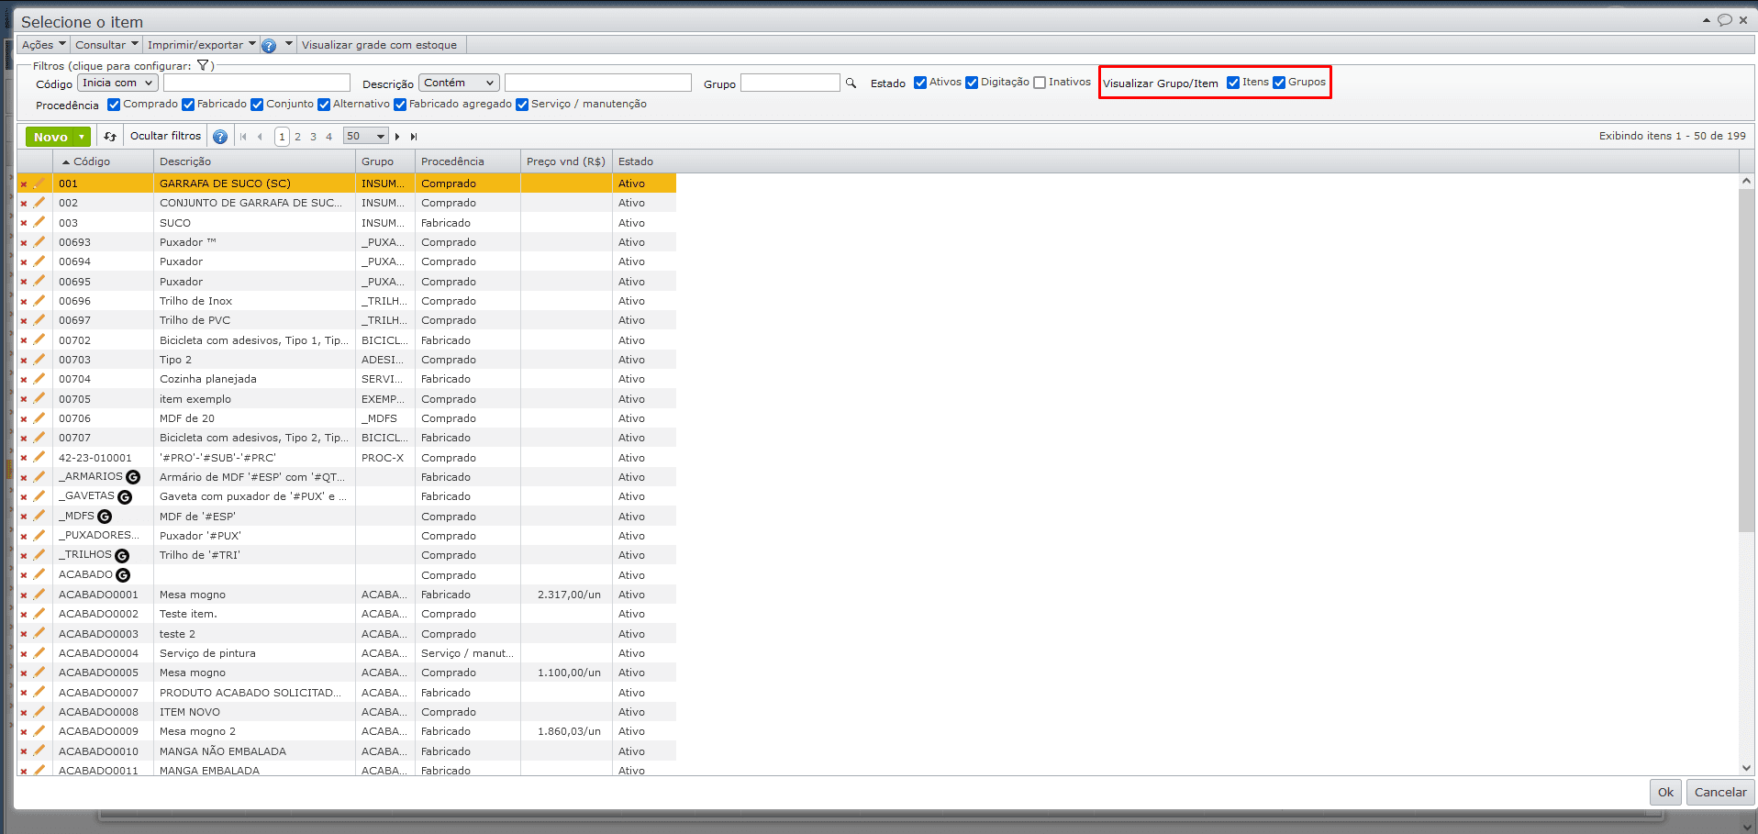The image size is (1758, 834).
Task: Click the filter funnel icon to configure filters
Action: 203,65
